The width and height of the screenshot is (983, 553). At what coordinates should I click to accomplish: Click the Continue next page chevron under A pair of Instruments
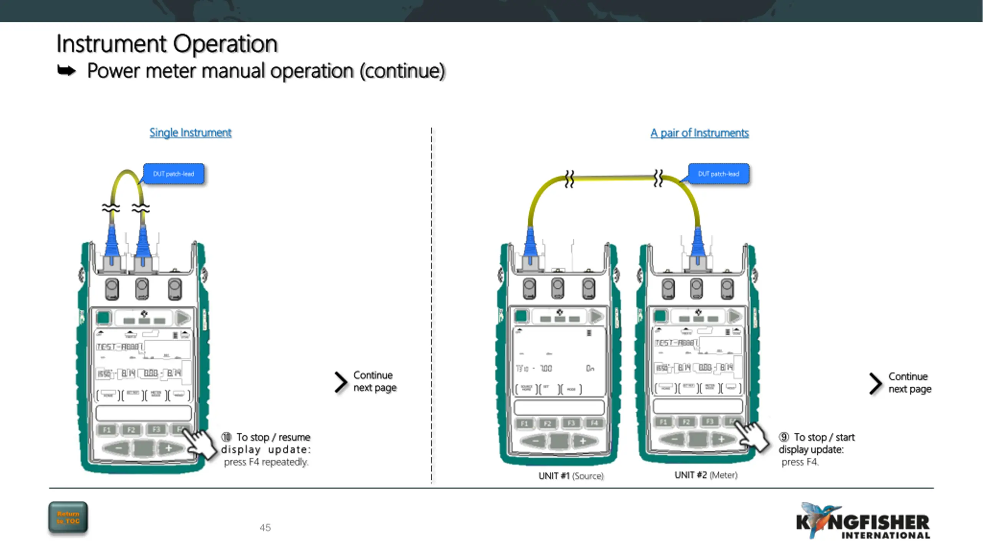(x=875, y=383)
